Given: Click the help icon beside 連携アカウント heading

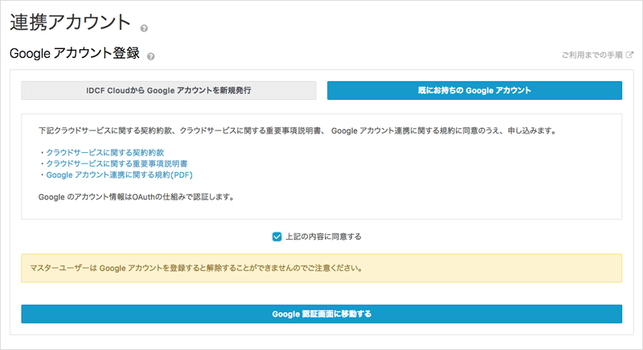Looking at the screenshot, I should point(144,29).
